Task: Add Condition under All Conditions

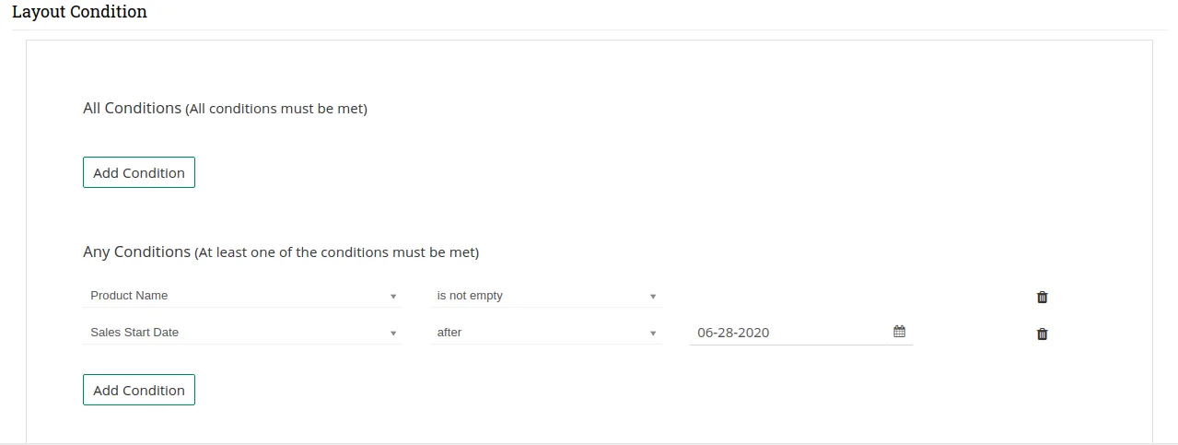Action: pyautogui.click(x=139, y=172)
